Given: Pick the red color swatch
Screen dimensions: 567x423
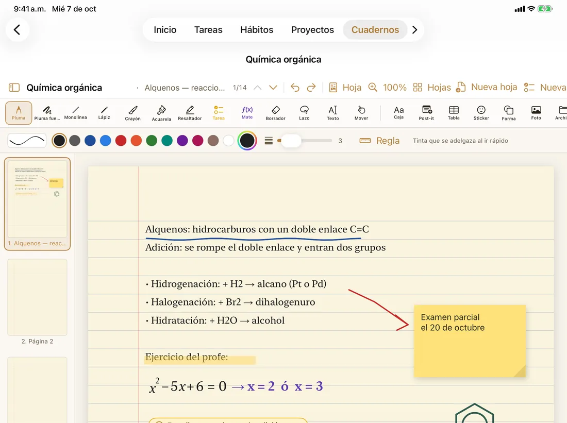Looking at the screenshot, I should coord(121,141).
